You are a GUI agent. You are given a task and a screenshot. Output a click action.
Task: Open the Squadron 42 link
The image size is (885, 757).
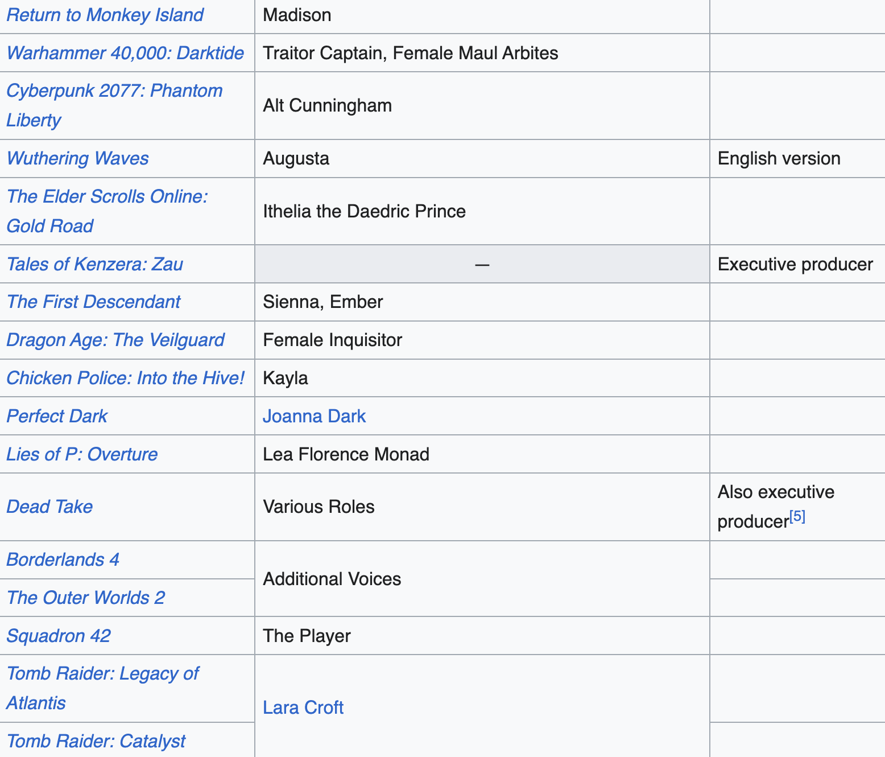[59, 636]
